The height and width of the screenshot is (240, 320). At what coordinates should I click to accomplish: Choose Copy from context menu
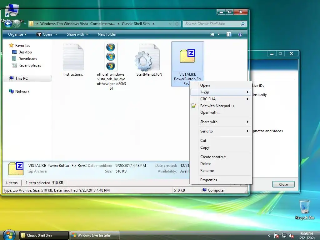coord(221,147)
